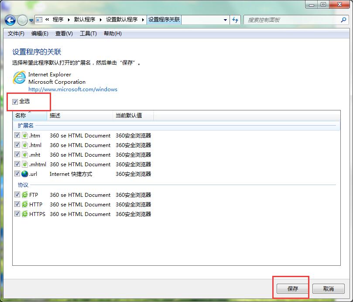Click the FTP protocol icon

[x=25, y=195]
